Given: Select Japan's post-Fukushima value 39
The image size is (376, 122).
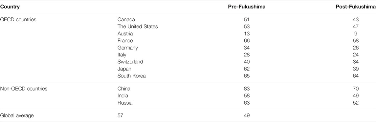Looking at the screenshot, I should pos(356,69).
